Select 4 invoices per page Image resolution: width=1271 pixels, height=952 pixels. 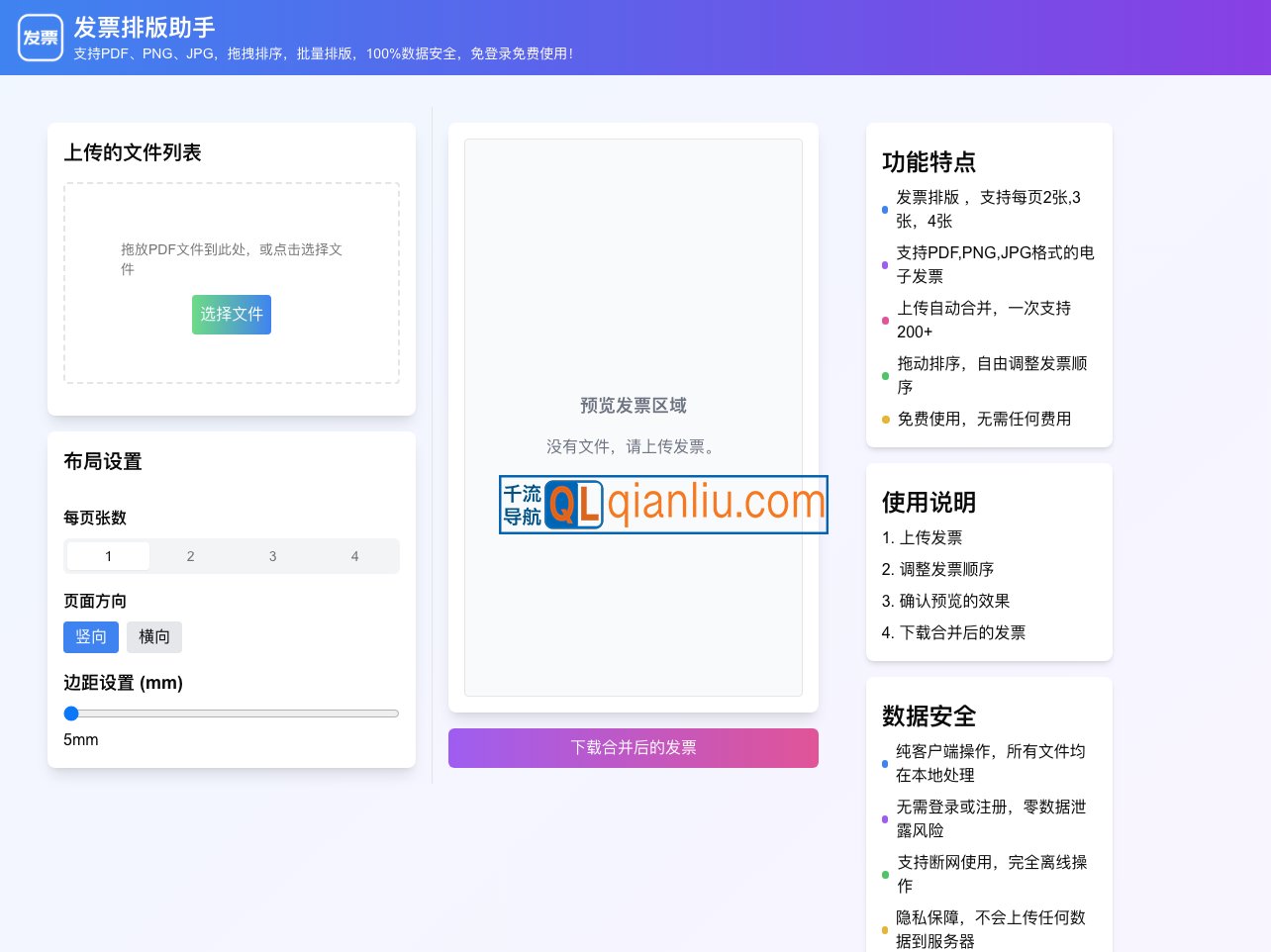point(354,556)
